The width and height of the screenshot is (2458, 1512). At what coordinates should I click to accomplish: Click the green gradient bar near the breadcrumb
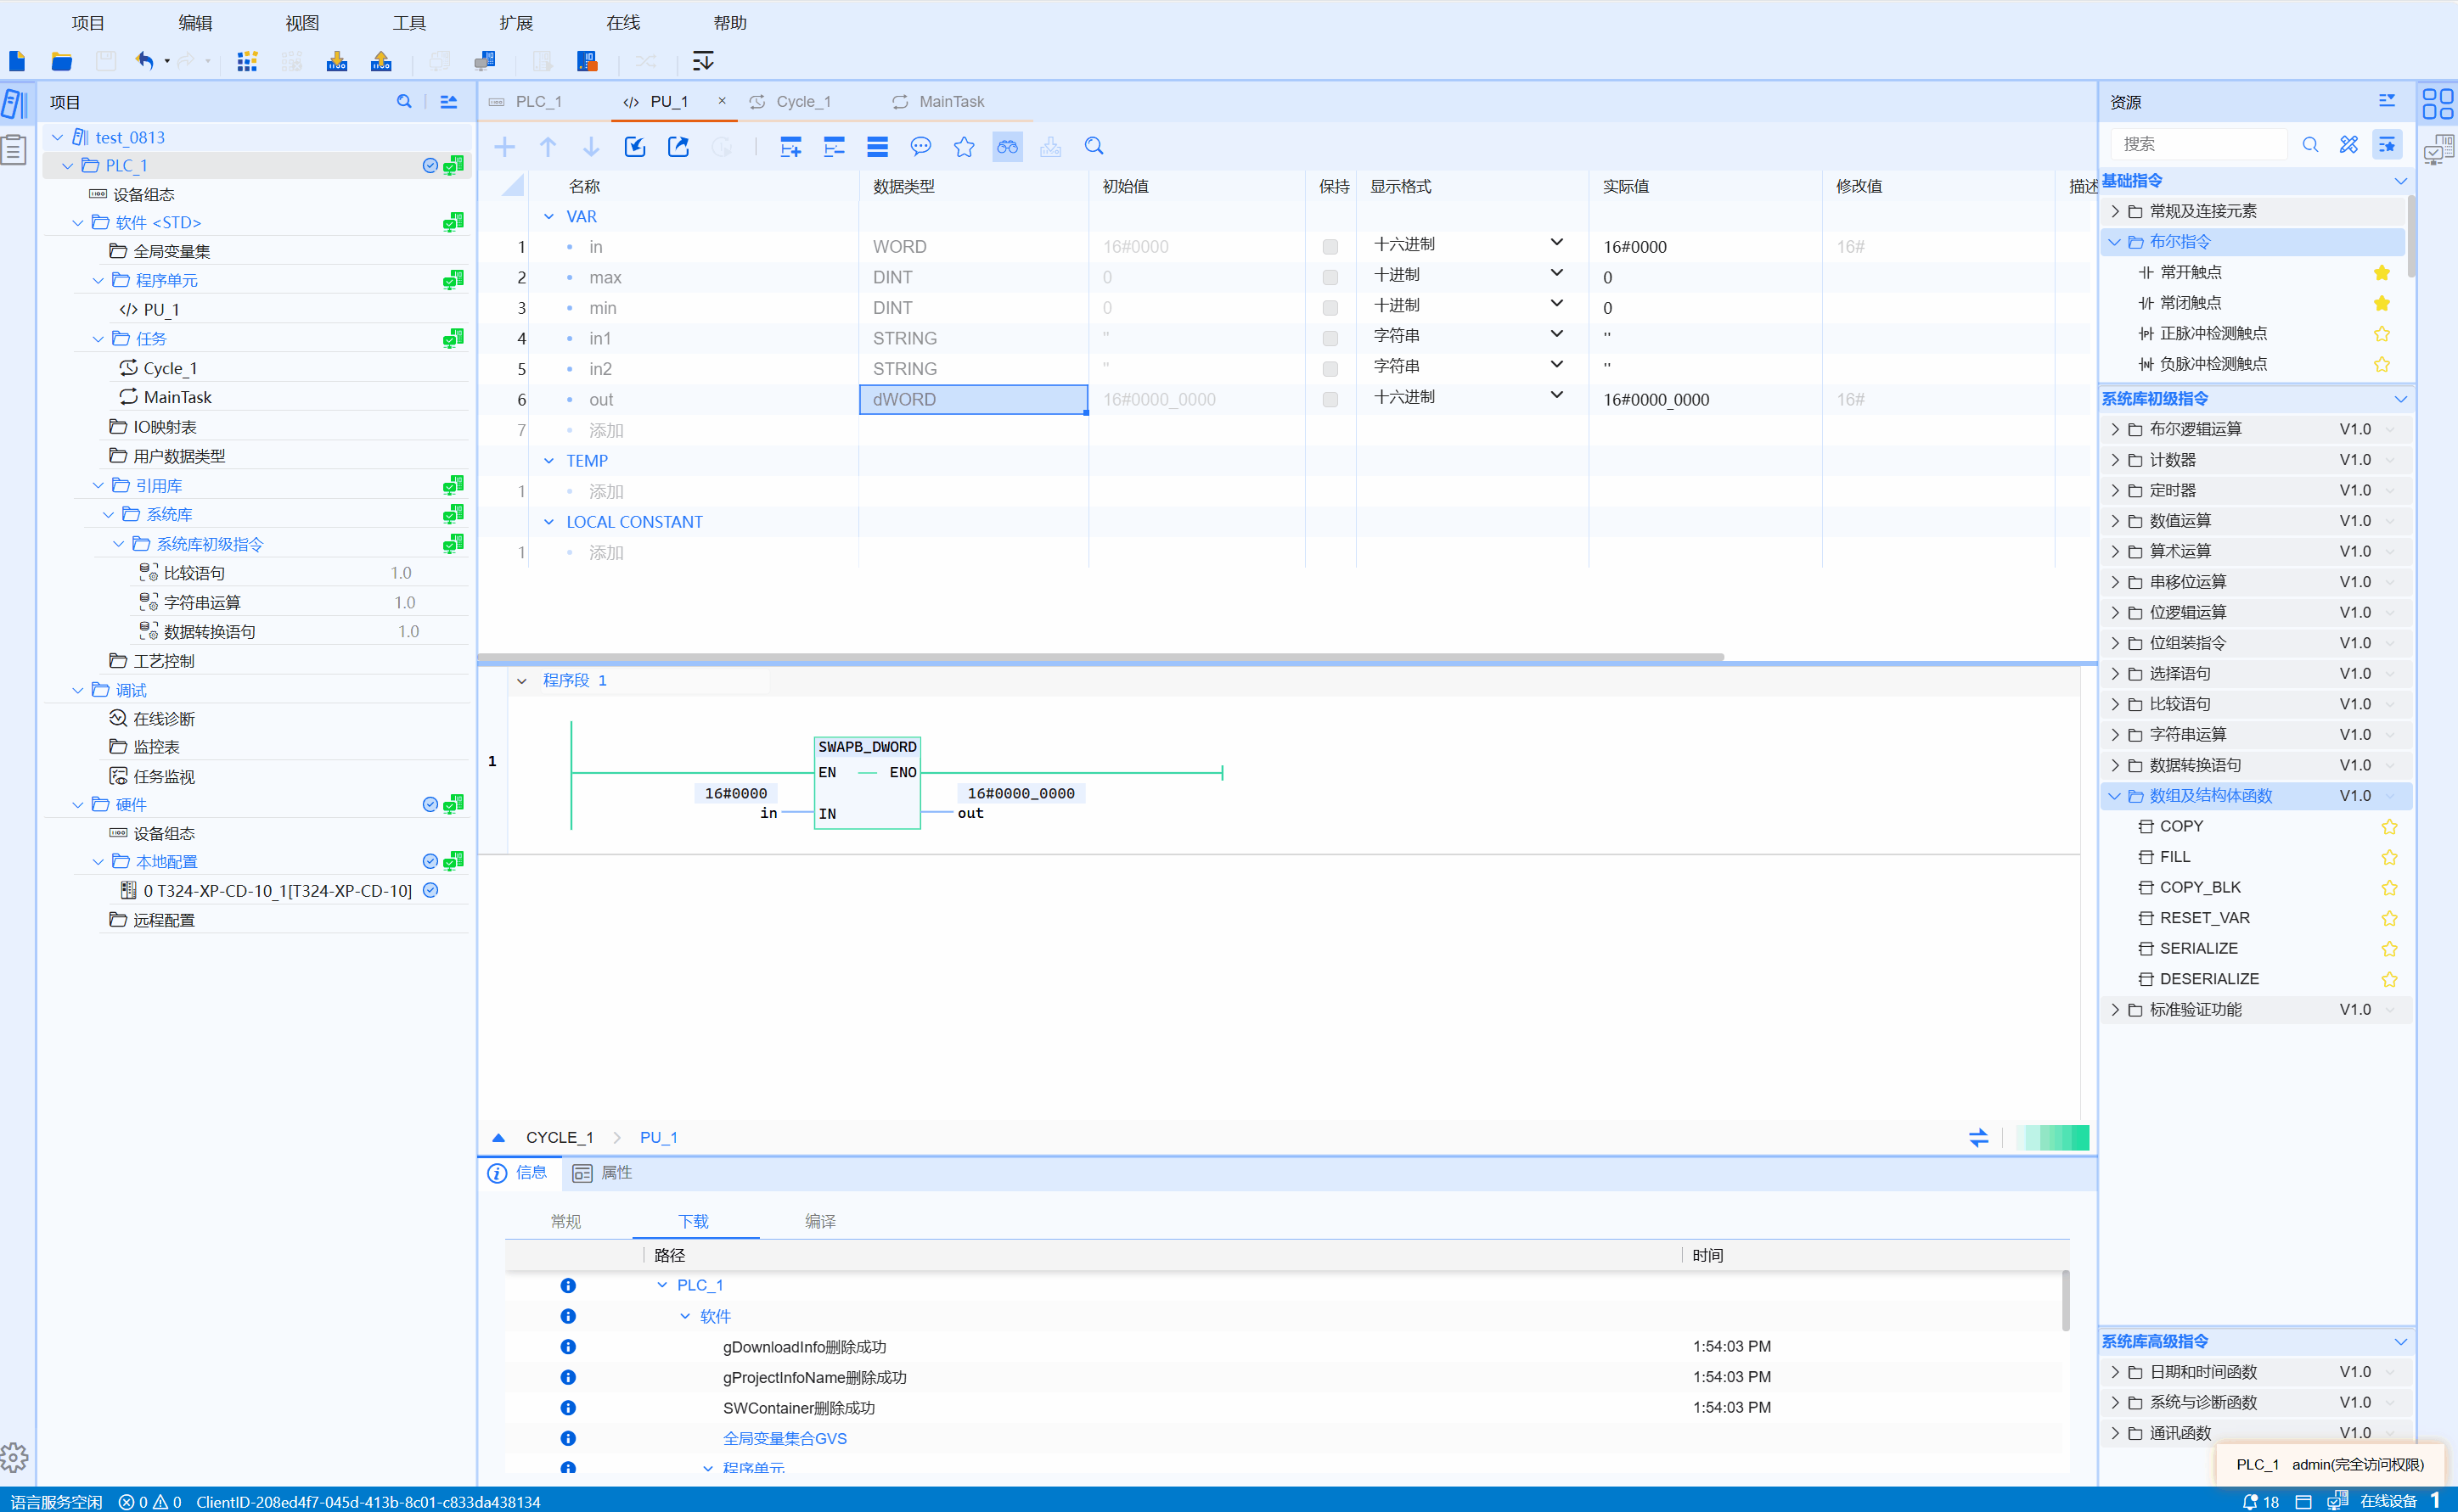click(x=2052, y=1138)
